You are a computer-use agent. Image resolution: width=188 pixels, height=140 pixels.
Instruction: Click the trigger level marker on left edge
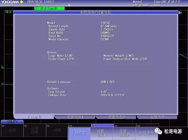tap(2, 67)
